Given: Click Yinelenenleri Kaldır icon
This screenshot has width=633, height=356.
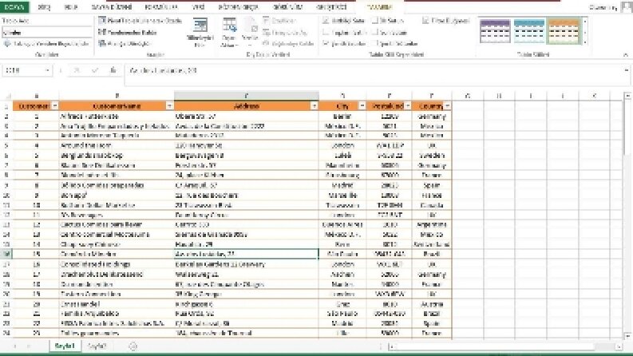Looking at the screenshot, I should tap(102, 32).
